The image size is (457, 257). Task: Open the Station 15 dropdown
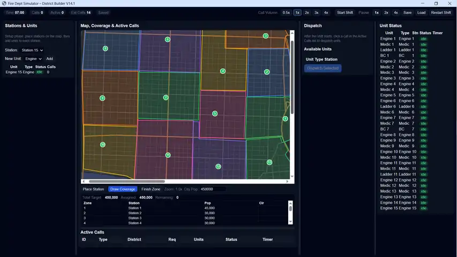point(32,50)
